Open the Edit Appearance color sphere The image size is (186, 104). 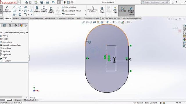(x=123, y=22)
